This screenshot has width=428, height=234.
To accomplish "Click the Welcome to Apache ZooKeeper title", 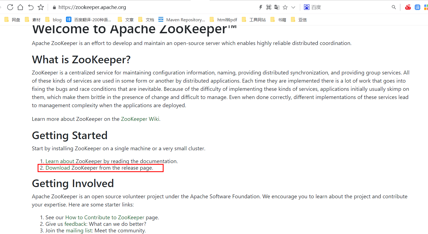I will click(x=134, y=29).
